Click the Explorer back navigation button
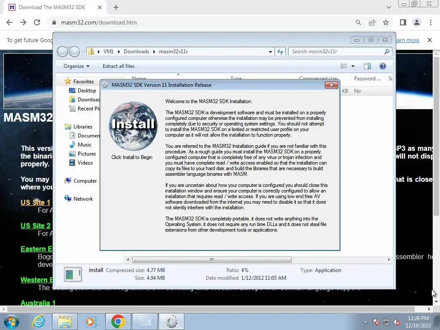Viewport: 440px width, 330px height. [x=62, y=52]
